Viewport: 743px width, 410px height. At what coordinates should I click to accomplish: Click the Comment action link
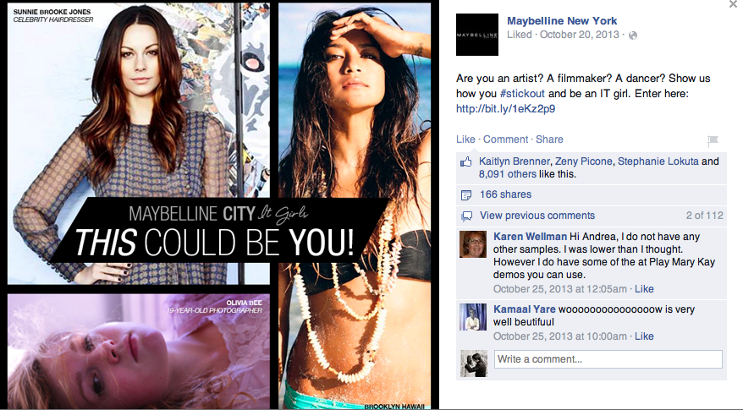(505, 139)
